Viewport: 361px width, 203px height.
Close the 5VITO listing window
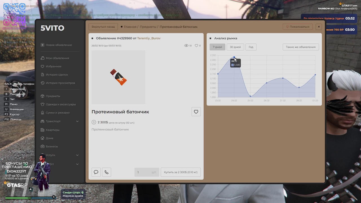click(319, 27)
